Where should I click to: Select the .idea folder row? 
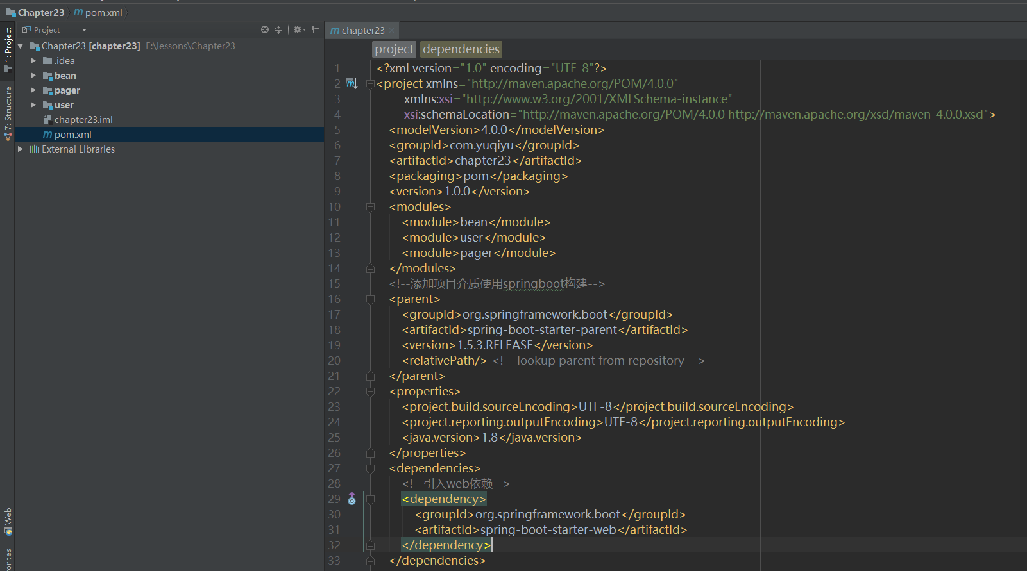coord(169,61)
